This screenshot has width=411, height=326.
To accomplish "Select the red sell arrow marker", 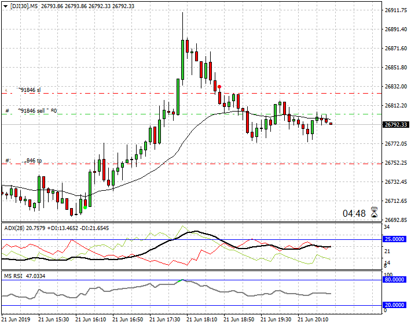I will [x=219, y=87].
